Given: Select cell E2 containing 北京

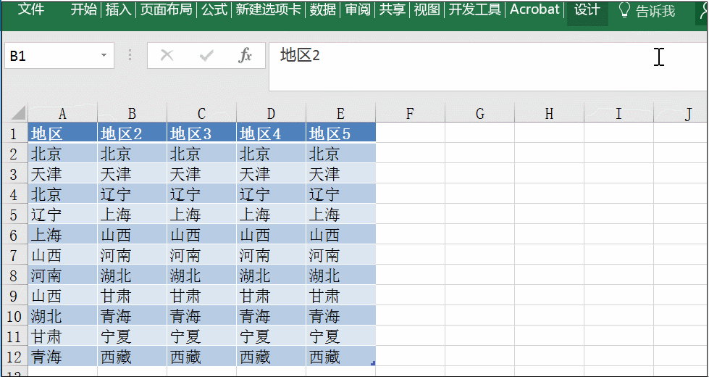Looking at the screenshot, I should pyautogui.click(x=340, y=154).
